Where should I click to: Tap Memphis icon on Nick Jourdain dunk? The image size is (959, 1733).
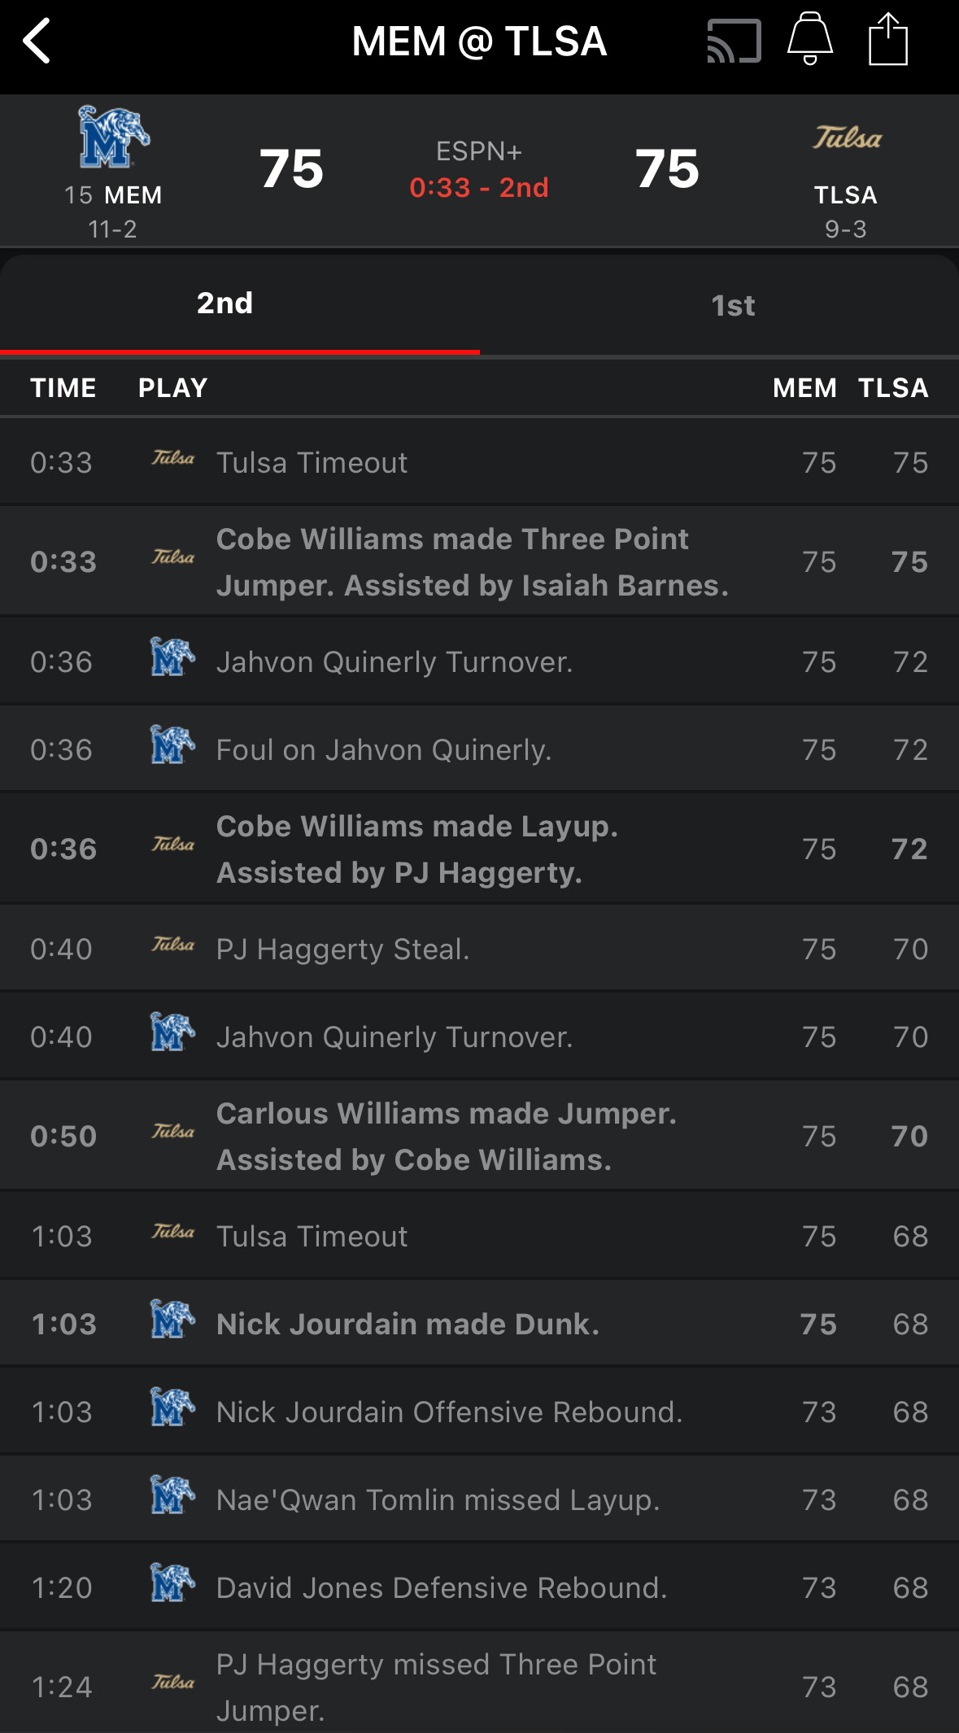172,1319
